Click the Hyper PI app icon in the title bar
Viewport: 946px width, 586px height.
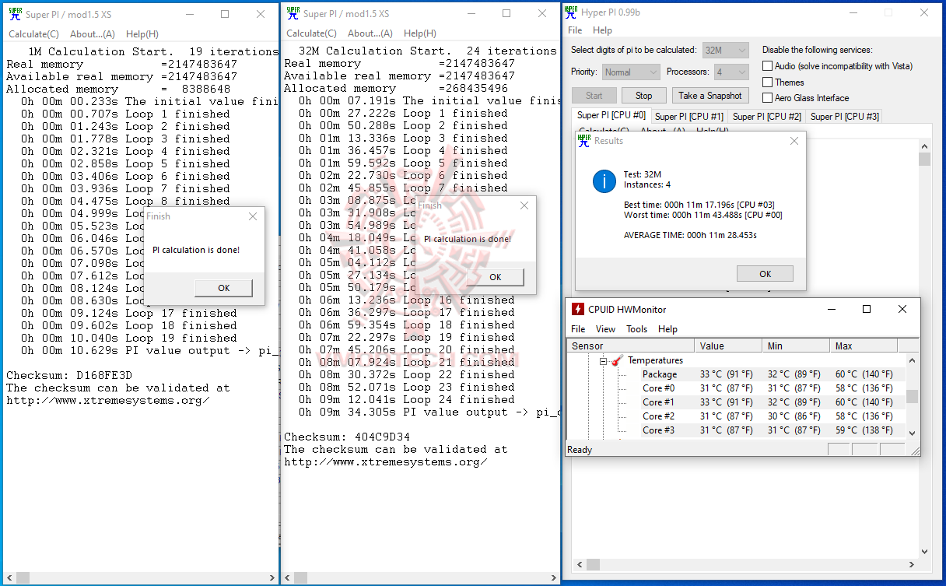[571, 12]
